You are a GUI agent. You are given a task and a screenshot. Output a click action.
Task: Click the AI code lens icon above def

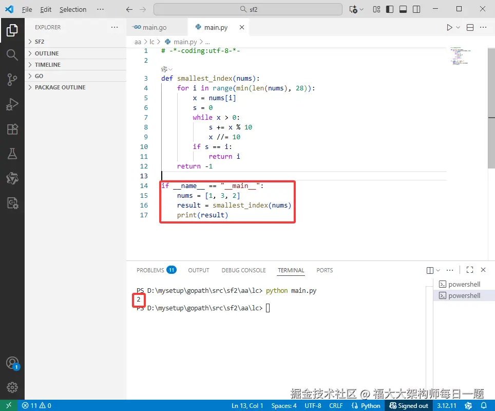coord(164,69)
